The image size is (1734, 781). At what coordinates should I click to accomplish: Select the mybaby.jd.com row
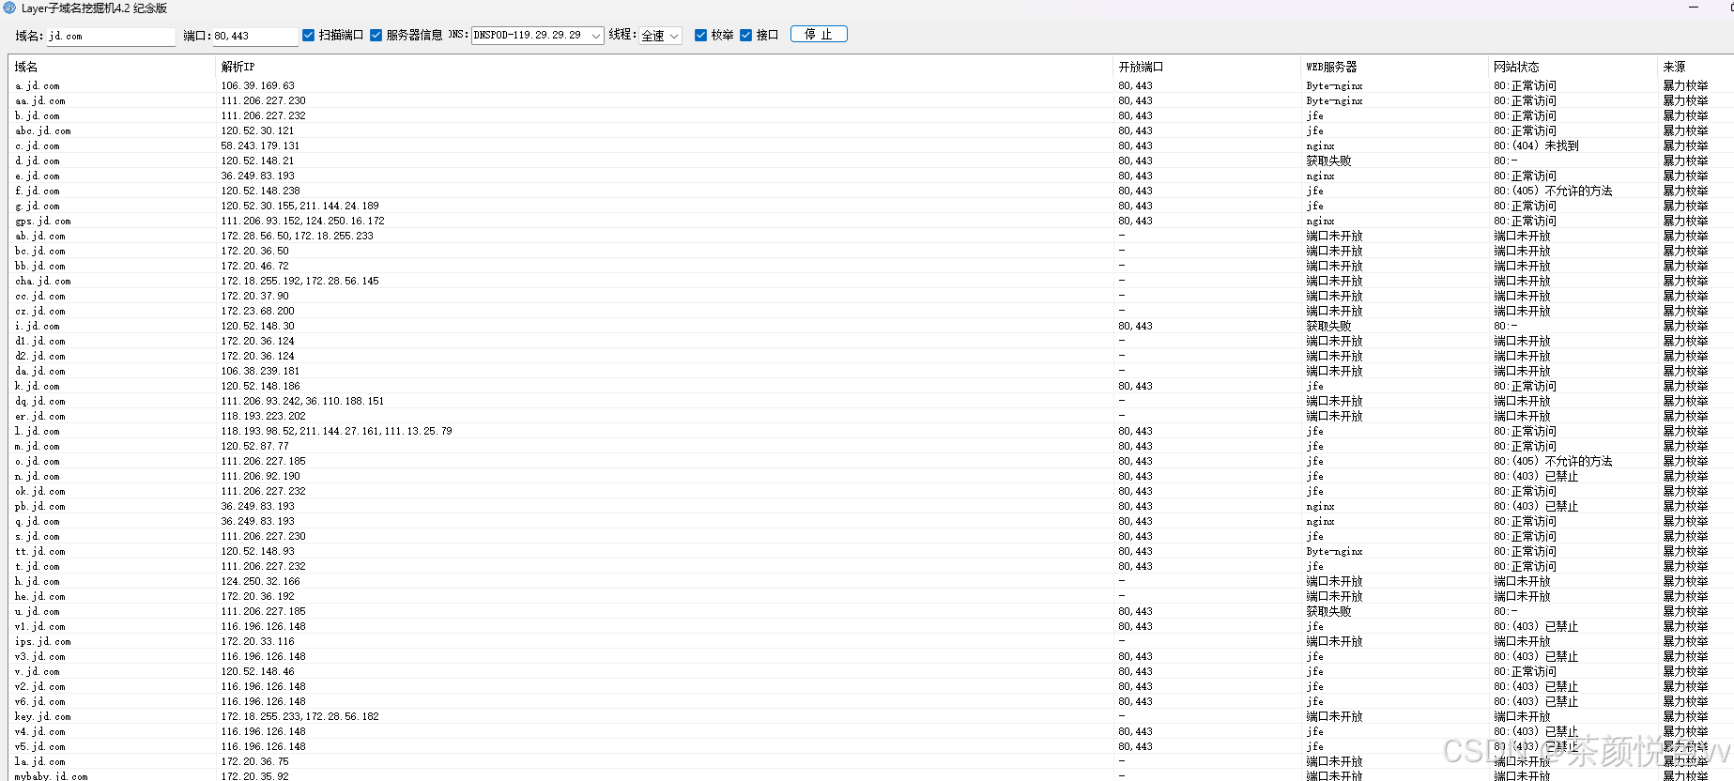click(x=871, y=776)
